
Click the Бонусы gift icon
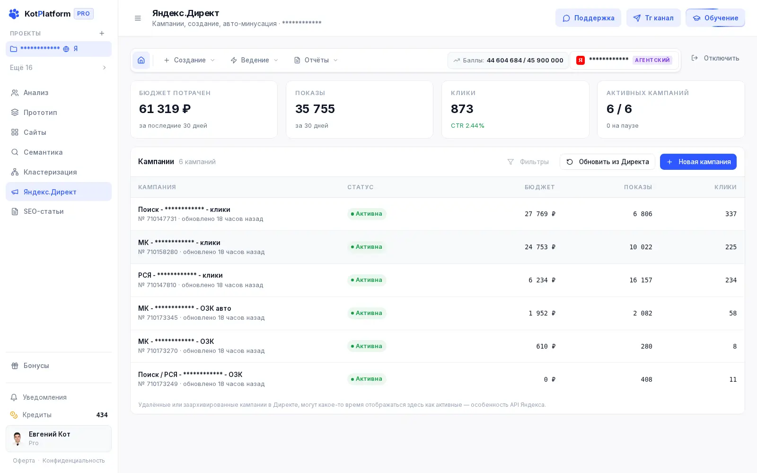(15, 366)
